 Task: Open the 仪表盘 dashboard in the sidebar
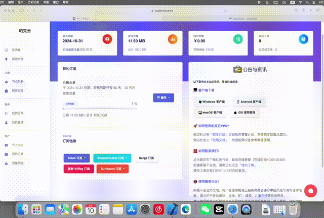(x=16, y=50)
